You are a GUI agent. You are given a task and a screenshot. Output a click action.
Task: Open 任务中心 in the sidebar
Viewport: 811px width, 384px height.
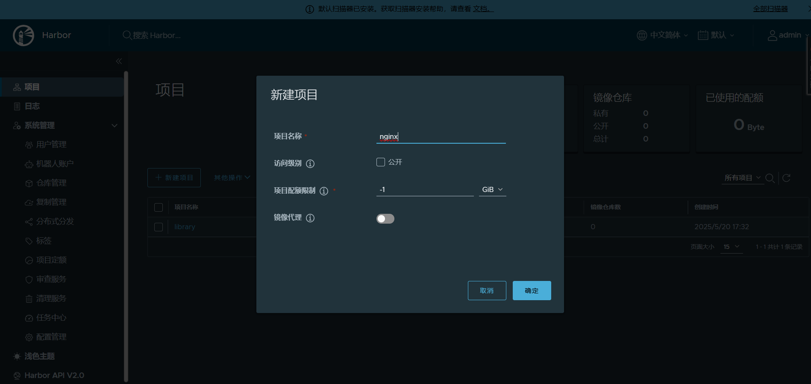point(51,318)
